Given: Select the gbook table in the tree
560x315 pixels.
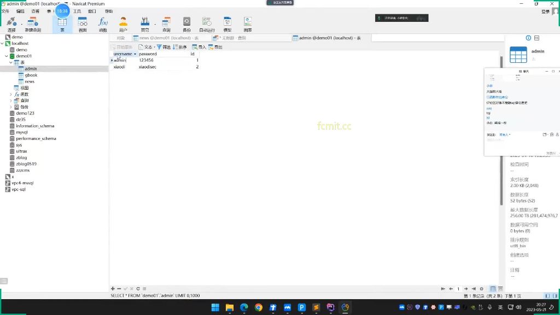Looking at the screenshot, I should [x=31, y=75].
